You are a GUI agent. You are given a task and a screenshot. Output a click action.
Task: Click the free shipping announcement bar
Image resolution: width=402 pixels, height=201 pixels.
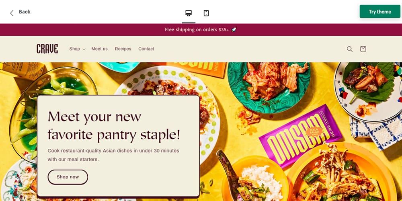pos(201,30)
